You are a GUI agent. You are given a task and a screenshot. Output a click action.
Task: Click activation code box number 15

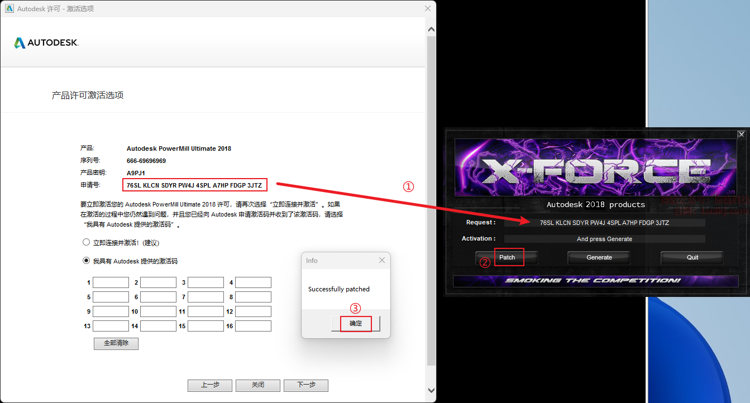click(206, 326)
